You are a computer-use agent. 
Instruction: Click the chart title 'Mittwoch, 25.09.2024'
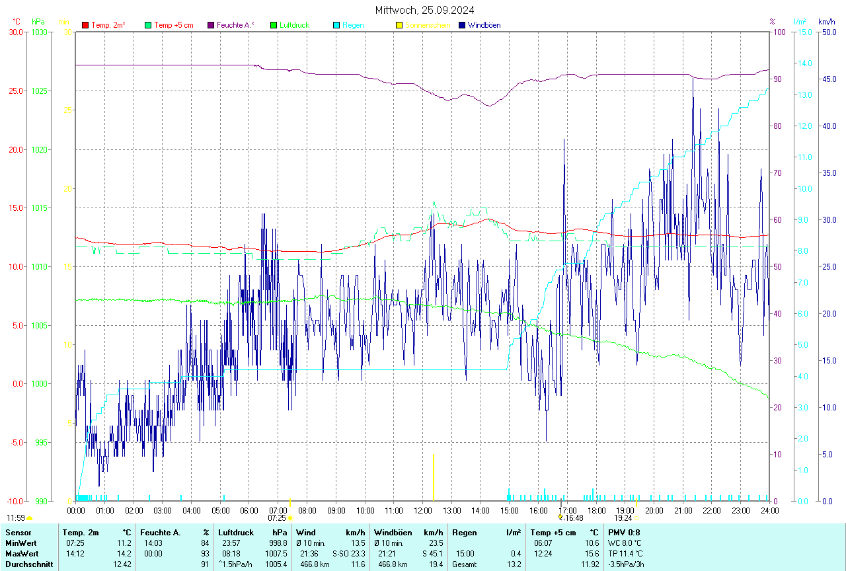424,10
